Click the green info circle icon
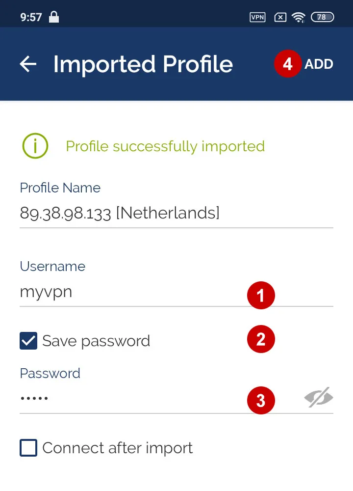Image resolution: width=353 pixels, height=491 pixels. coord(34,146)
